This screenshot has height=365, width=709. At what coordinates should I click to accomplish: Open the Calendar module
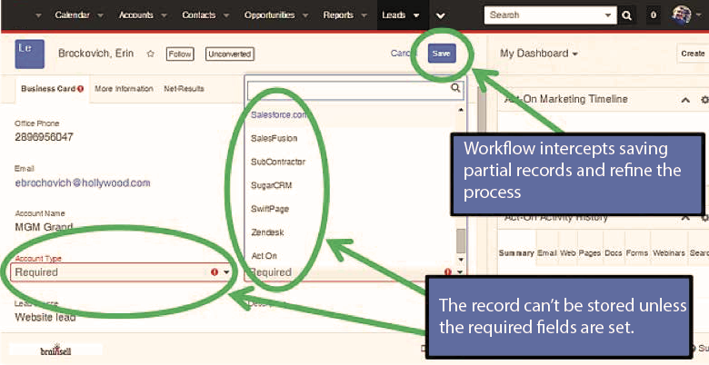pos(72,15)
